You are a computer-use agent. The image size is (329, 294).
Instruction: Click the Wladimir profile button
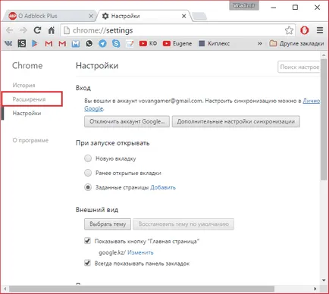(244, 5)
